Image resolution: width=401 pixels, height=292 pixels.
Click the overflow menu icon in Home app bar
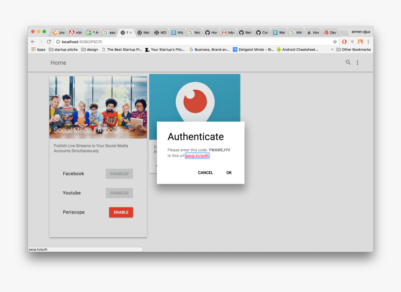coord(357,62)
